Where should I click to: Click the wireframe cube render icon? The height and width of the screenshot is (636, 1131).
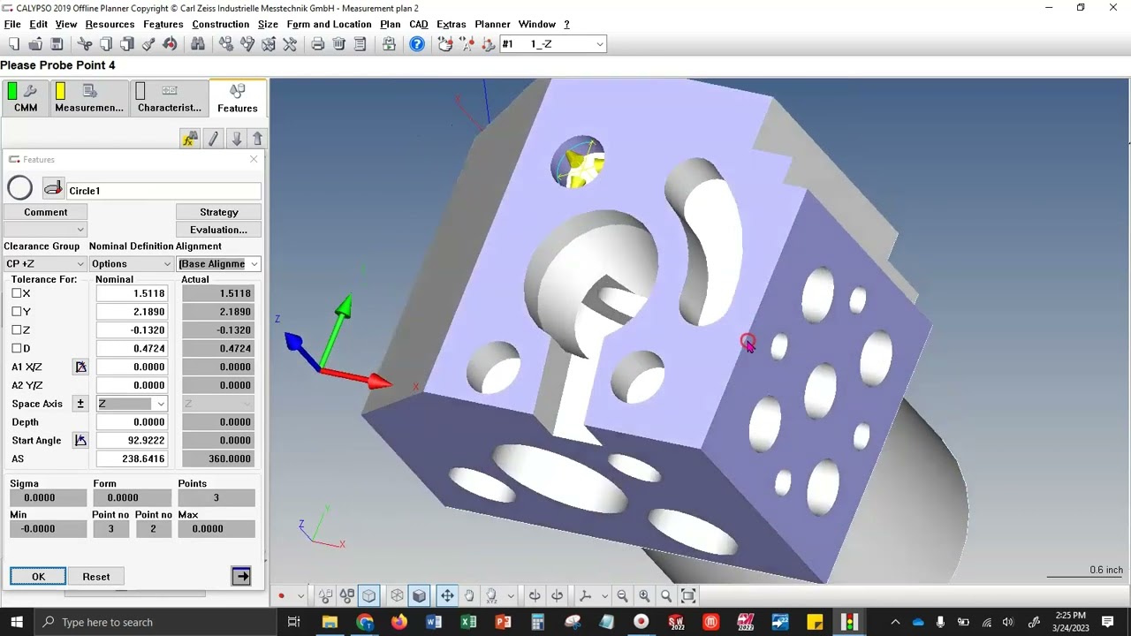coord(397,596)
